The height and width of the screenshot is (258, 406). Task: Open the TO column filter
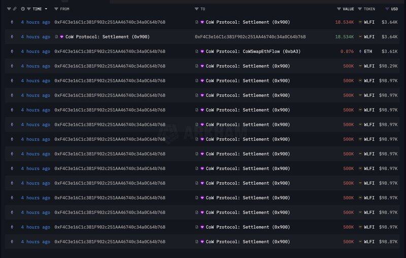click(x=196, y=9)
